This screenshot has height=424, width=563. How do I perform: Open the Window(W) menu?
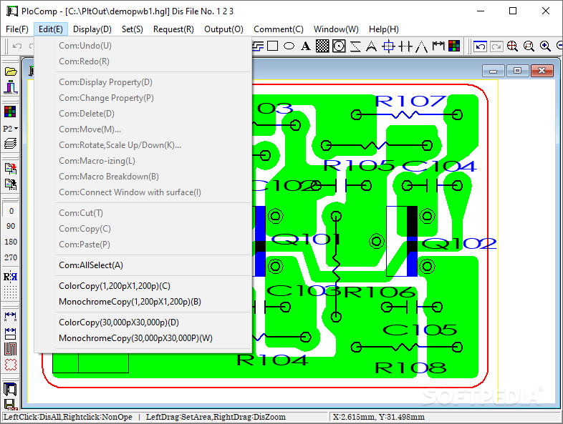[x=336, y=29]
